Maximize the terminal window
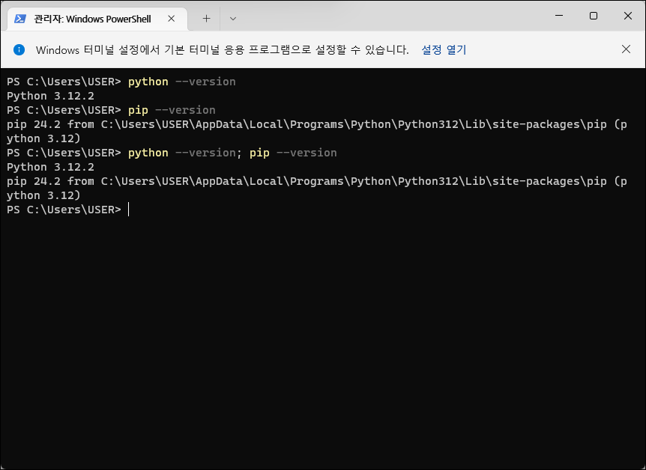 [x=594, y=16]
